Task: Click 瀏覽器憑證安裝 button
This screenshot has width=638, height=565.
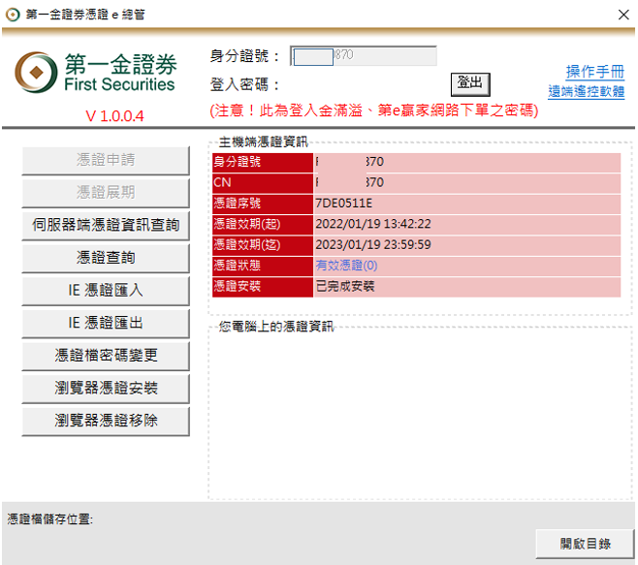Action: click(106, 389)
